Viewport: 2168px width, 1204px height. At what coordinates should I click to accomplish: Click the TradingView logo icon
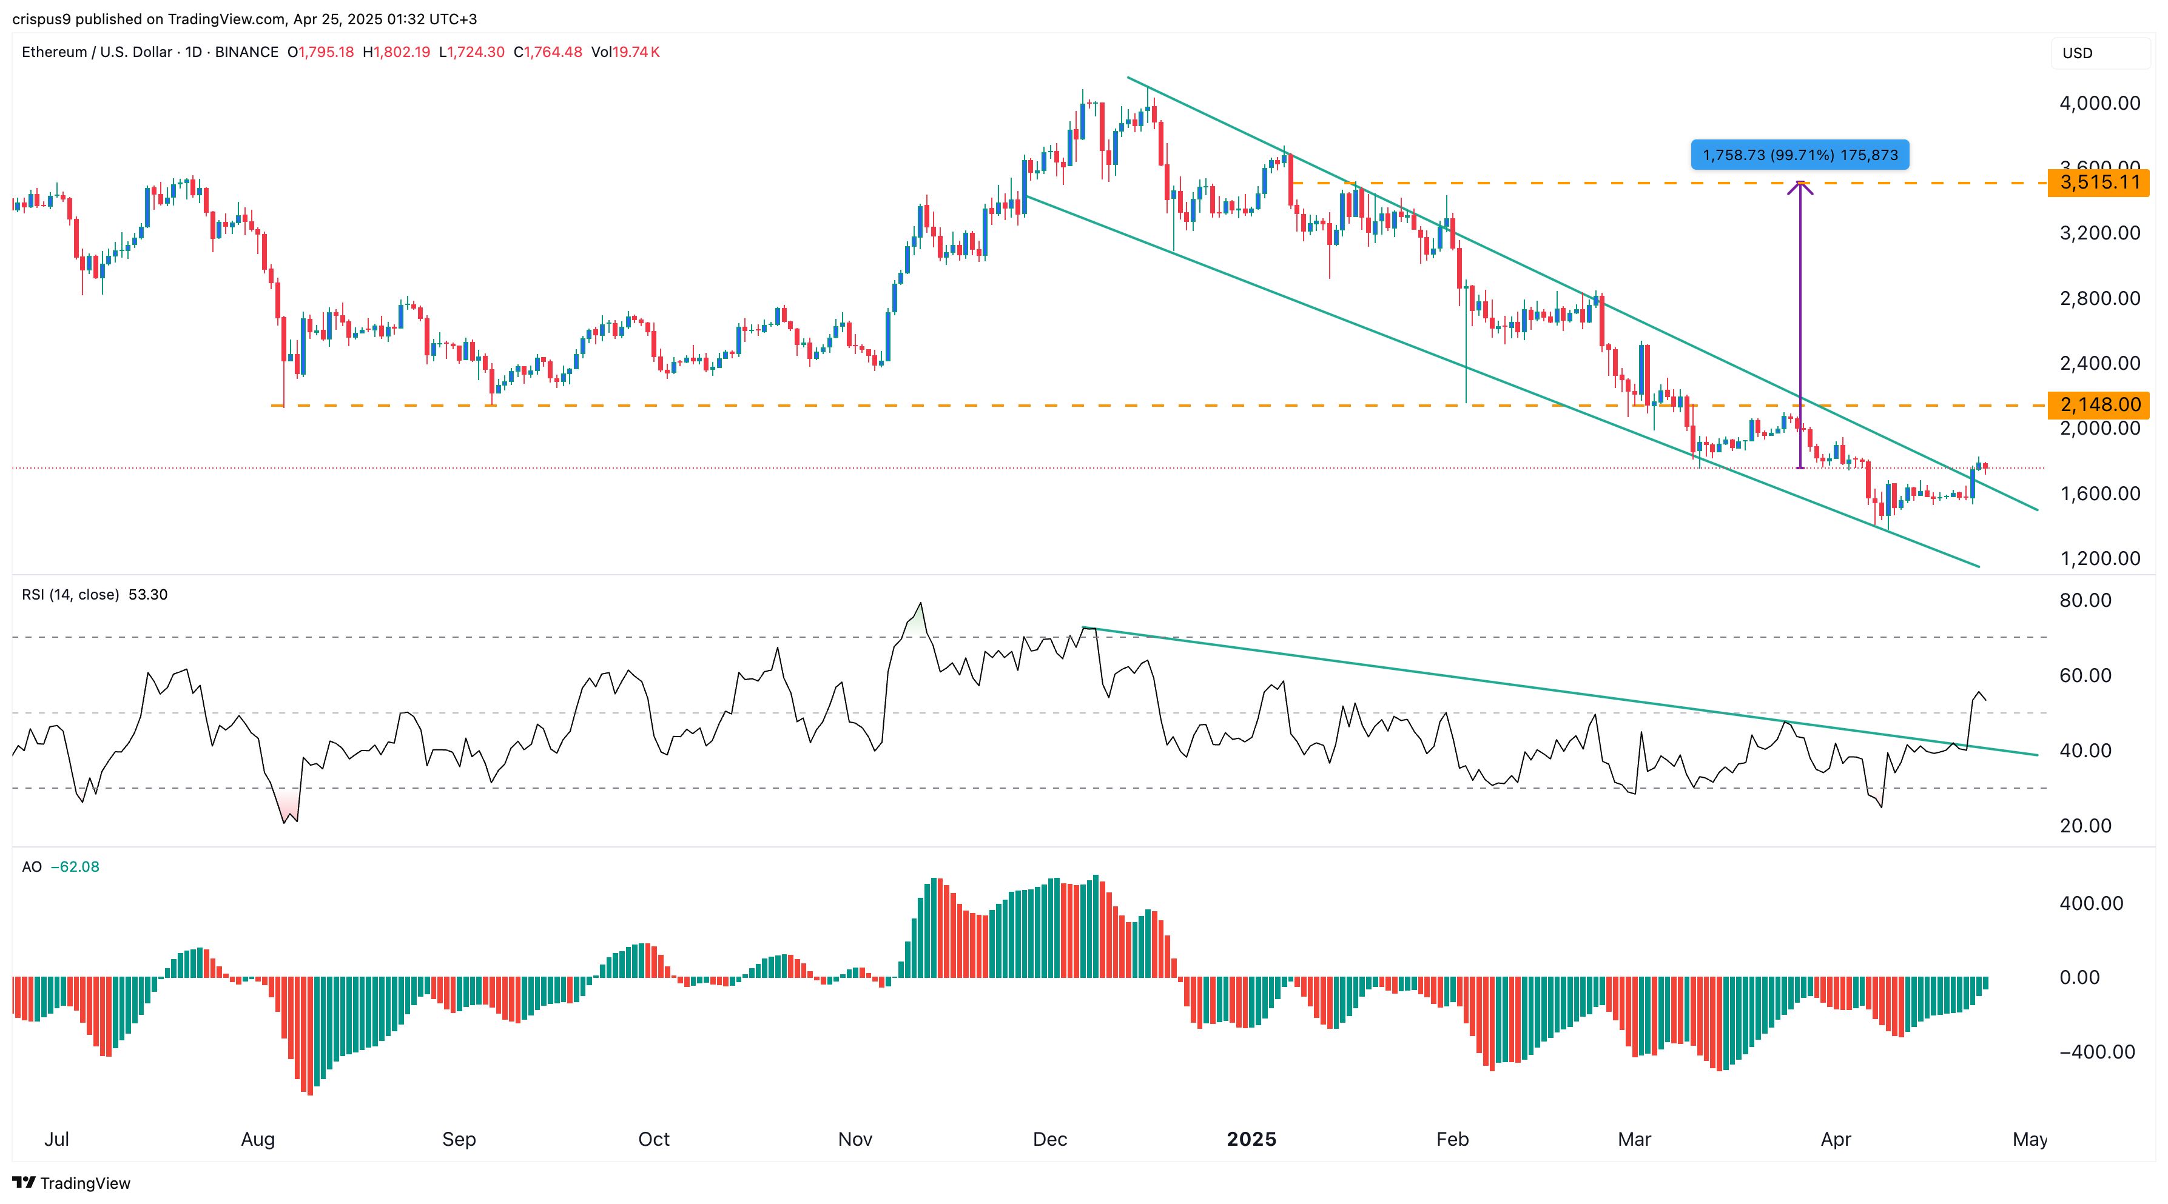pos(24,1182)
